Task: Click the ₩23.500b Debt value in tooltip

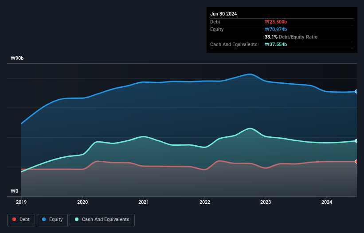Action: (276, 22)
